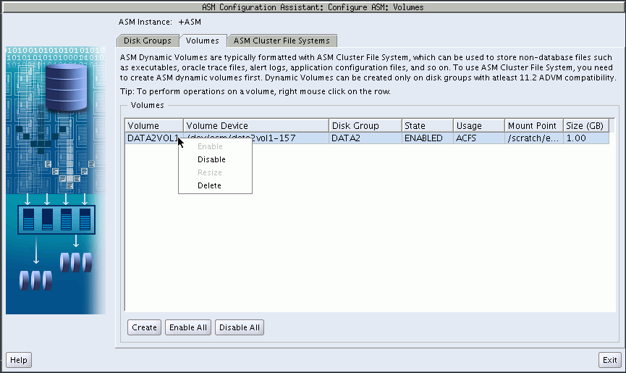This screenshot has width=626, height=373.
Task: Click the greyed-out Enable menu entry
Action: click(x=210, y=146)
